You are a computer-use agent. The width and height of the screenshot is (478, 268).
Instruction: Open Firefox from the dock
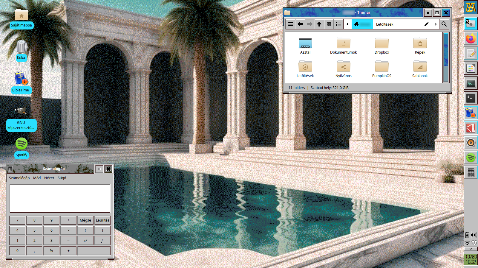(471, 38)
